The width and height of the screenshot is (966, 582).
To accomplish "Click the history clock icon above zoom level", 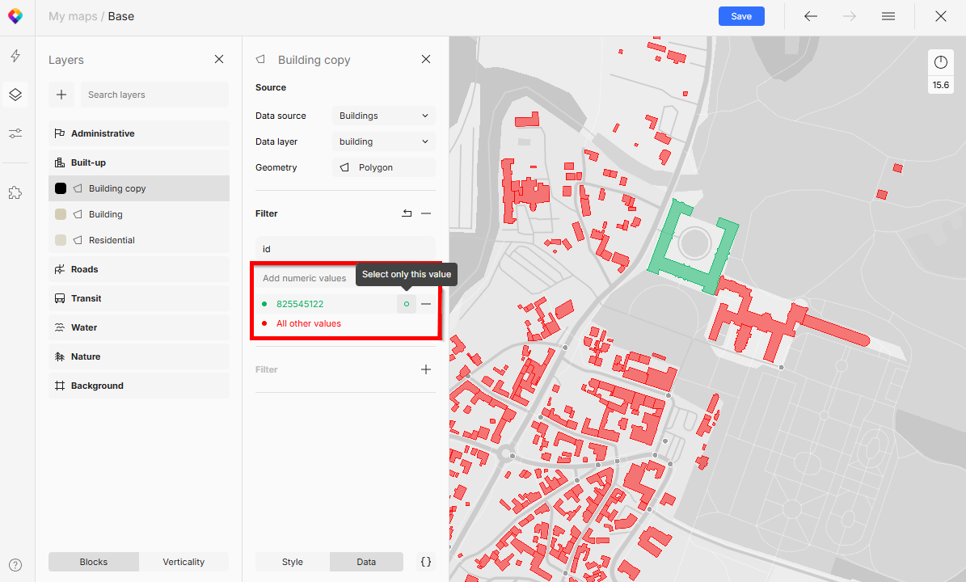I will [x=940, y=61].
